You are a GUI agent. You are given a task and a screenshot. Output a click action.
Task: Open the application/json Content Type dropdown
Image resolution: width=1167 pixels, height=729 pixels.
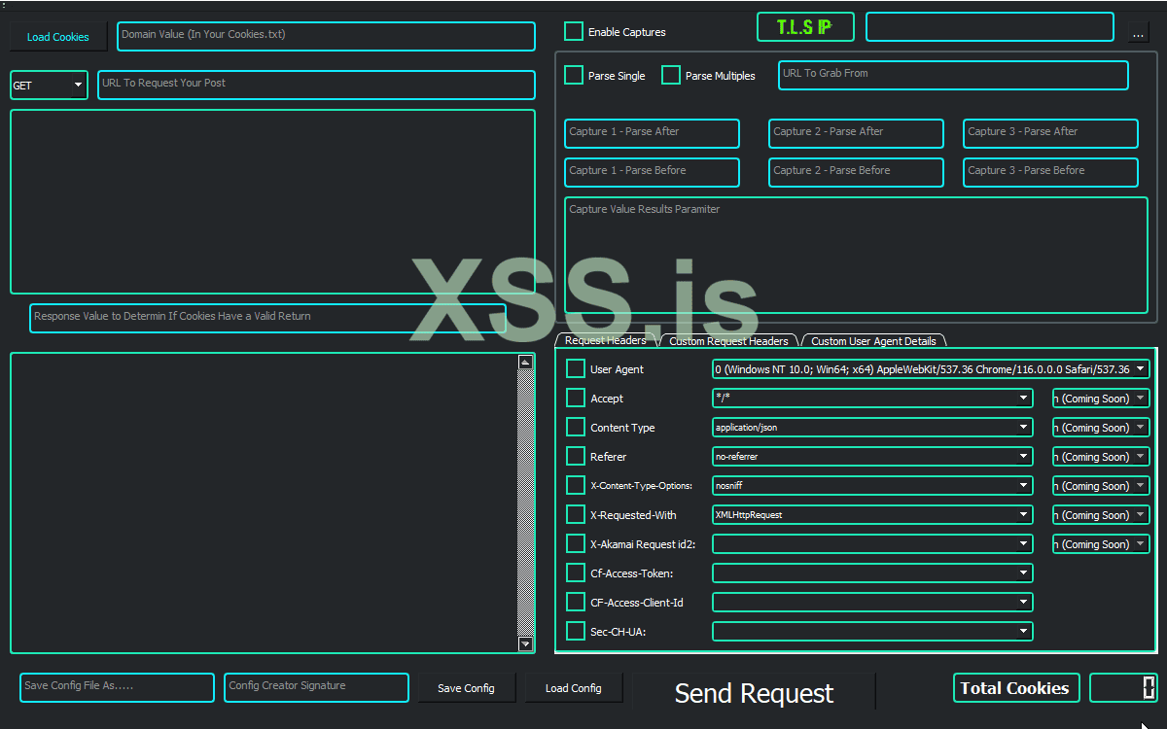[872, 427]
